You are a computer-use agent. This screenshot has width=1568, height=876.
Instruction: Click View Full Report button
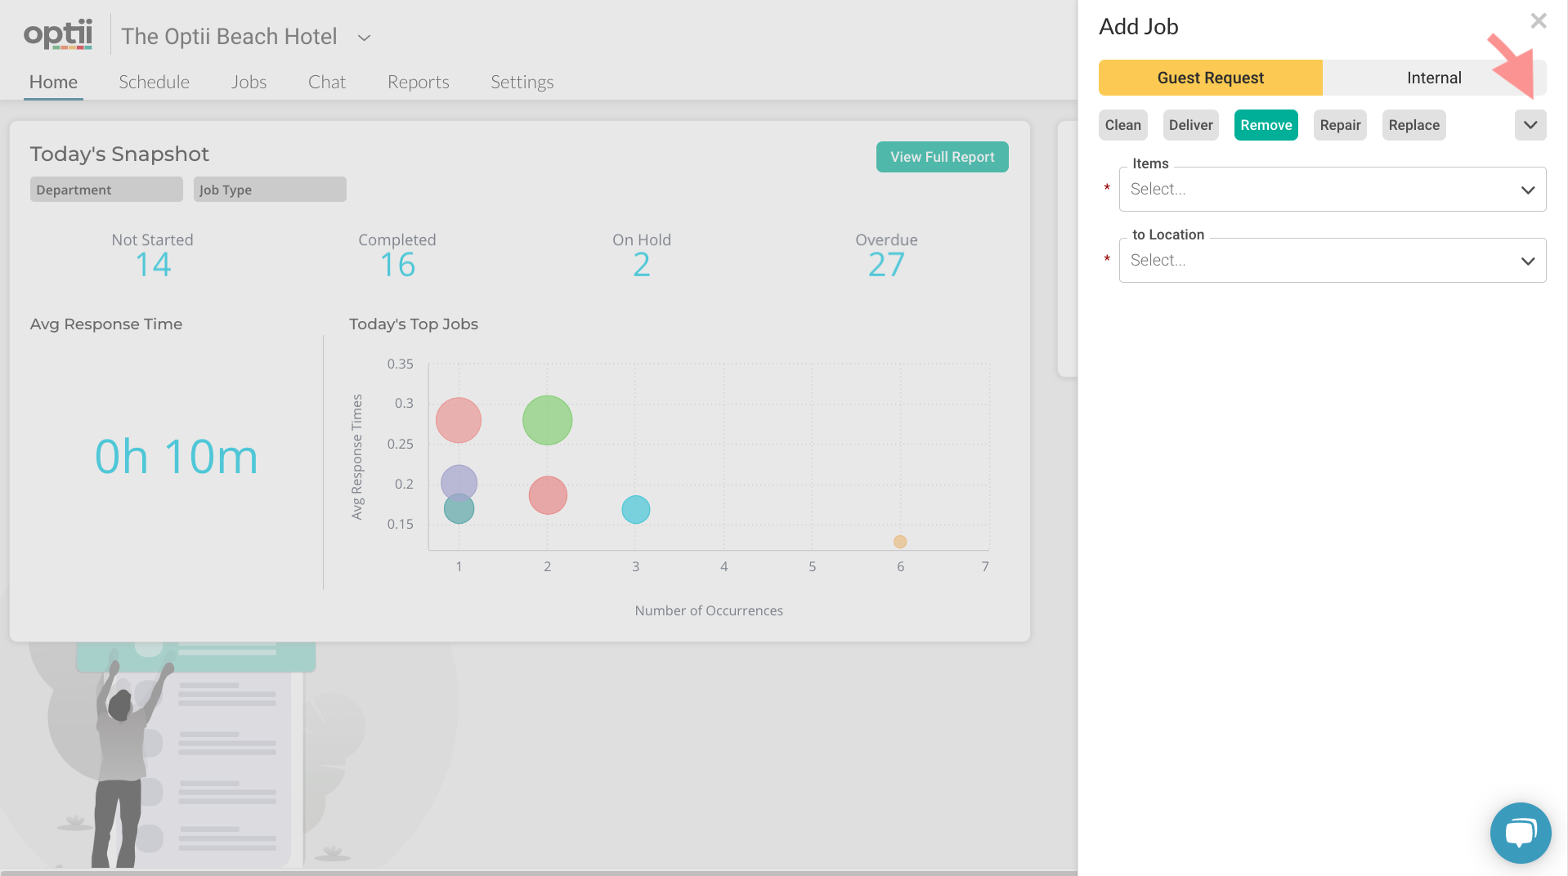(x=942, y=157)
